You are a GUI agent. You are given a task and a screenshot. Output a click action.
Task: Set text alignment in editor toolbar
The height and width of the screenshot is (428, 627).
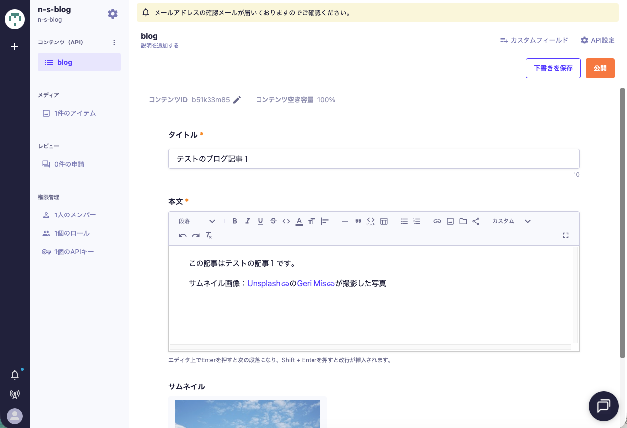click(325, 221)
